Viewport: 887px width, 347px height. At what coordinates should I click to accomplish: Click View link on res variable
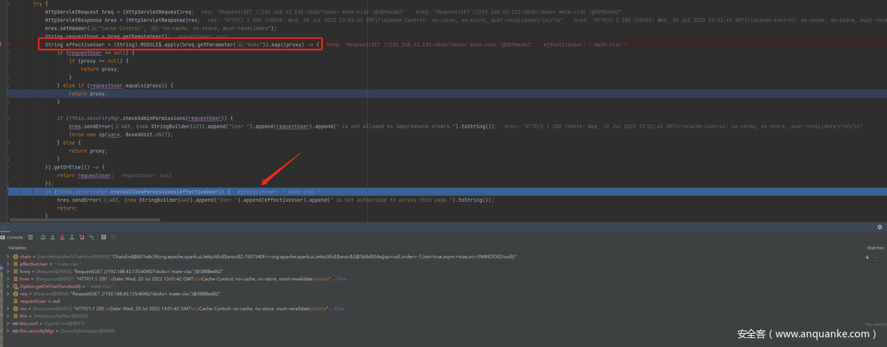(x=339, y=309)
